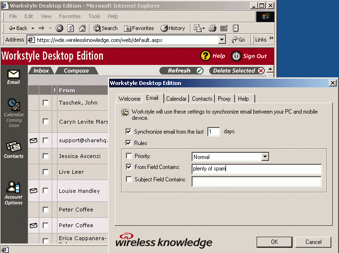Click the Back arrow in IE toolbar
Image resolution: width=339 pixels, height=253 pixels.
click(18, 28)
